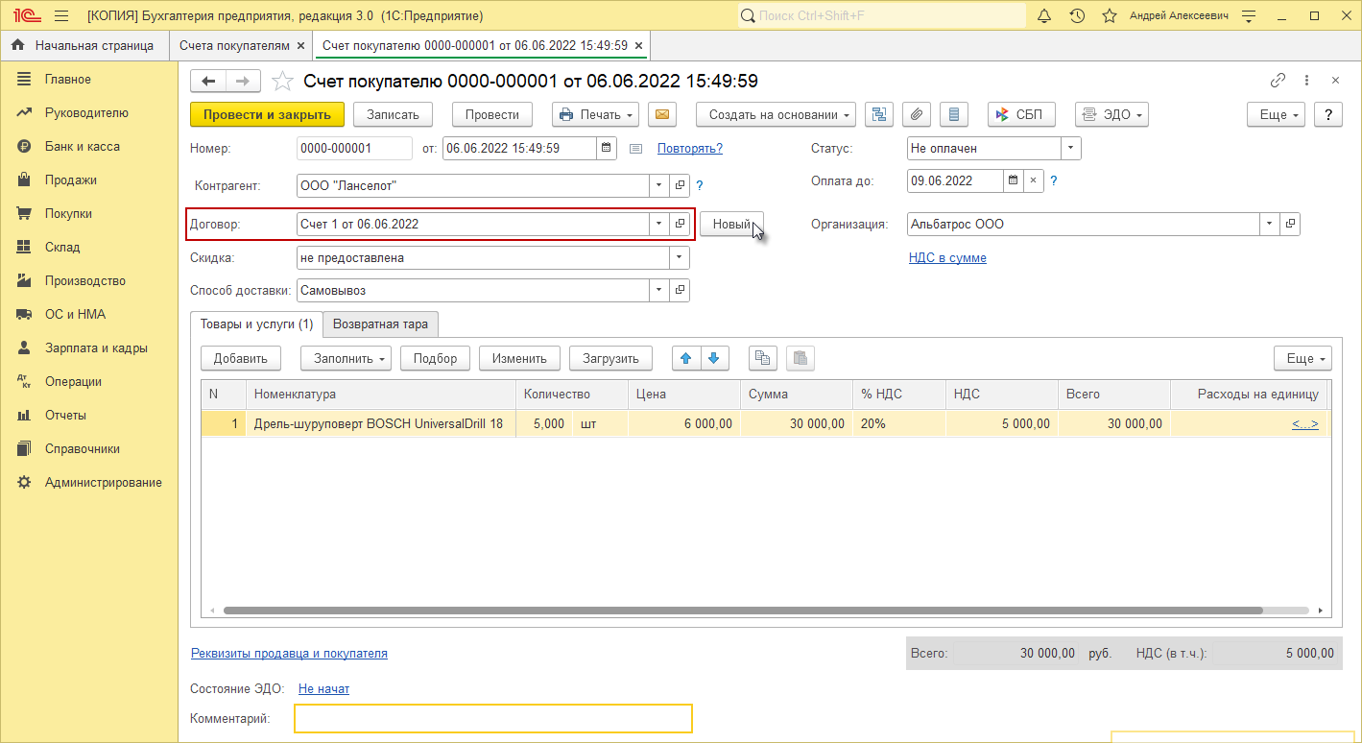Image resolution: width=1362 pixels, height=743 pixels.
Task: Open the Повторять? link
Action: 690,148
